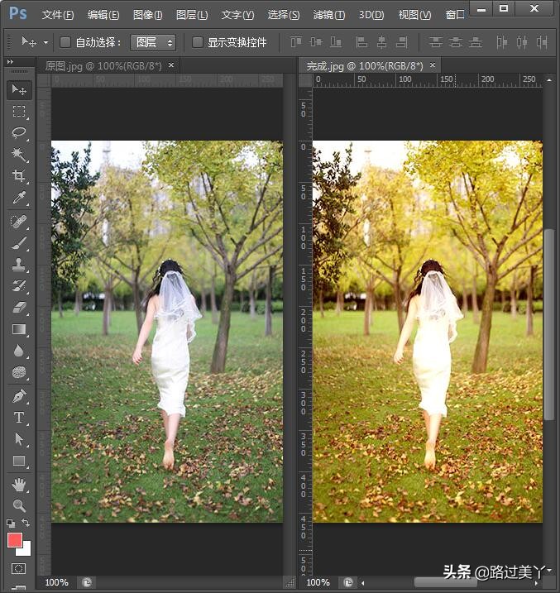This screenshot has height=593, width=560.
Task: Select the History Brush tool
Action: pyautogui.click(x=18, y=285)
